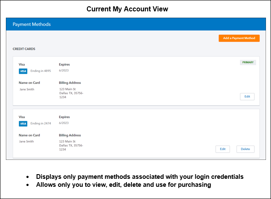
Task: Click the Visa logo for card ending 2474
Action: pos(23,123)
